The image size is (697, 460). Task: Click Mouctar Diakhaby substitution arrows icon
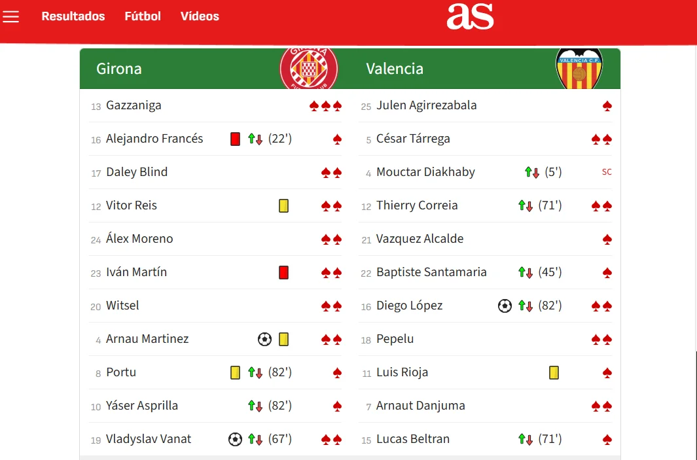(532, 172)
